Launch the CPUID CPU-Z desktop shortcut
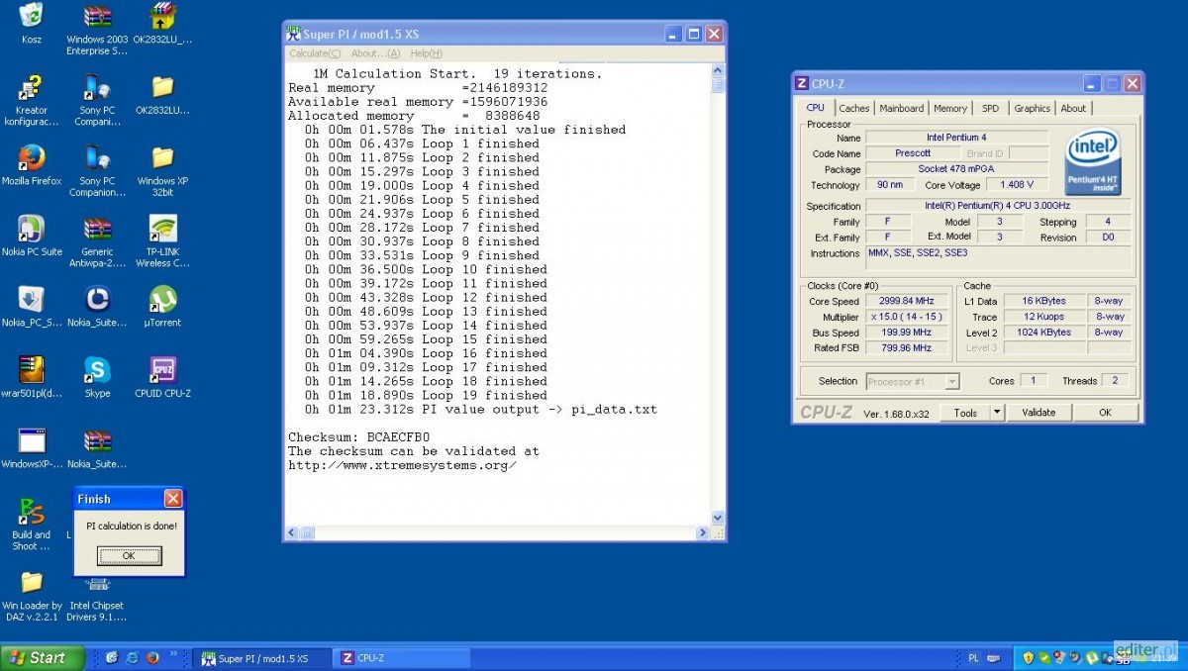1188x671 pixels. pos(162,370)
